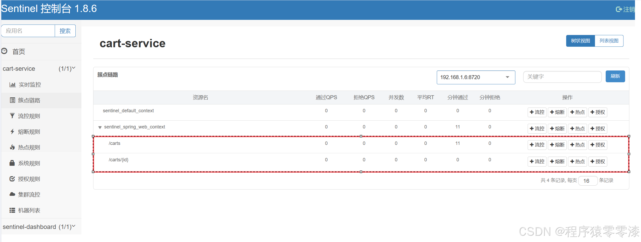The width and height of the screenshot is (641, 242).
Task: Click the 拒绝QPS column header
Action: coord(364,97)
